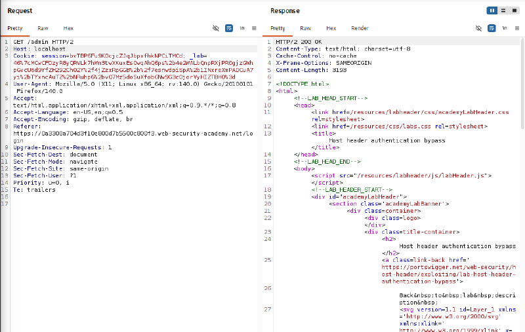Viewport: 525px width, 332px height.
Task: Click the 'div class=title-container' line
Action: point(412,232)
